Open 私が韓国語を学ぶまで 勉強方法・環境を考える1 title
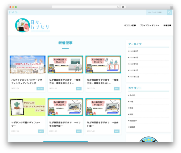 (x=103, y=81)
